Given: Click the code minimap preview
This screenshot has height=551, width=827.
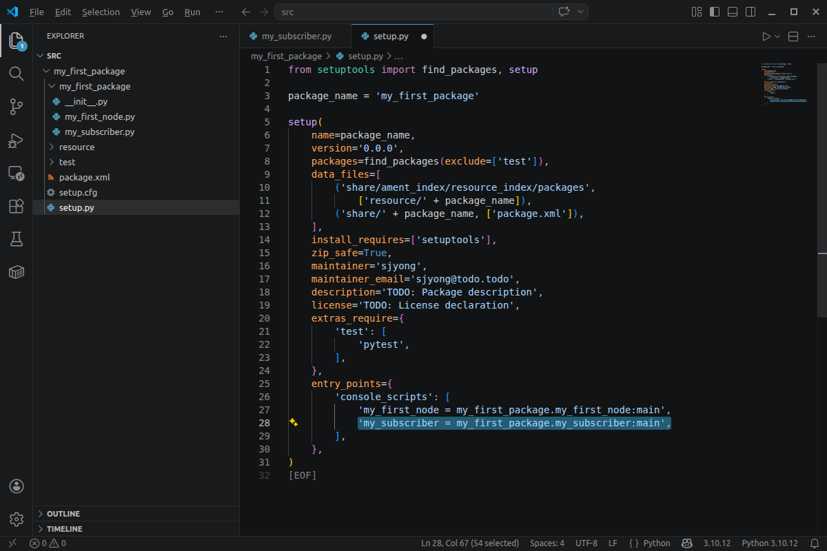Looking at the screenshot, I should [x=786, y=84].
